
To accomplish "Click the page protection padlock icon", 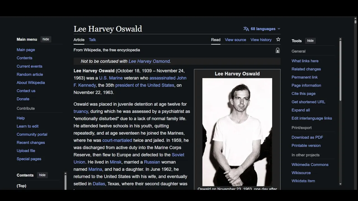I will point(277,50).
